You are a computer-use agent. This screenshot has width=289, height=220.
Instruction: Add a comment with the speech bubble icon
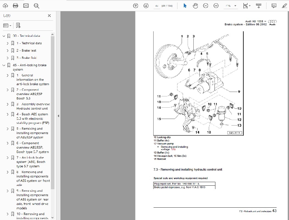[x=274, y=6]
